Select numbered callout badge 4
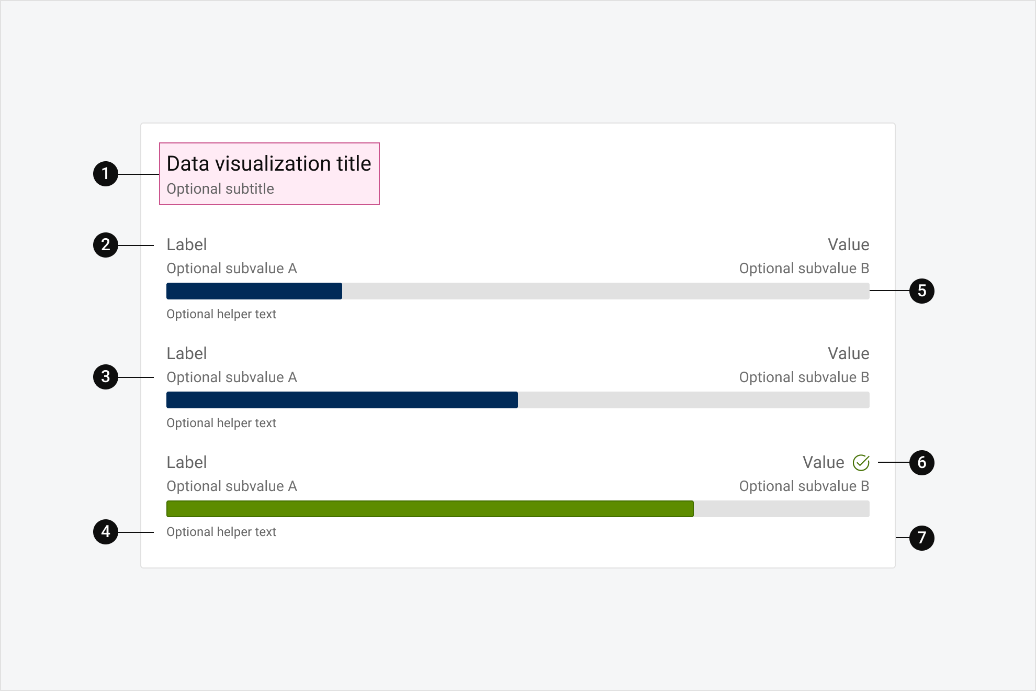The width and height of the screenshot is (1036, 691). (x=107, y=532)
